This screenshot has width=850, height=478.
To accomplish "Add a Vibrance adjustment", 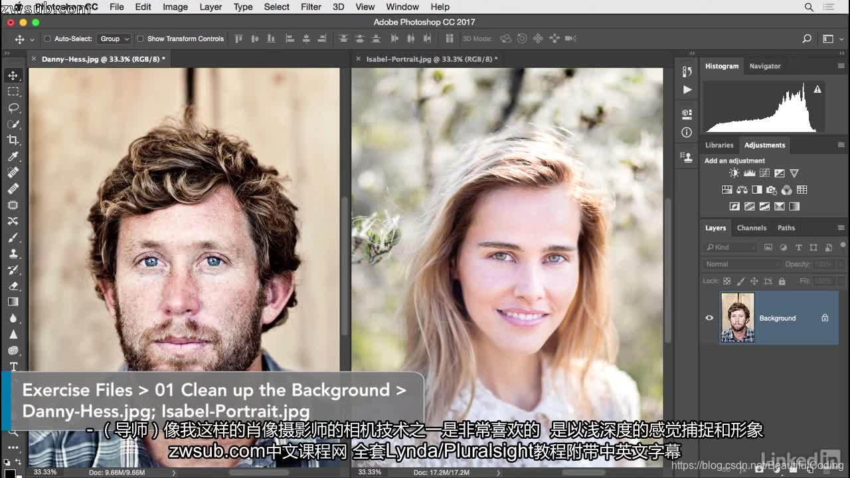I will [x=794, y=173].
